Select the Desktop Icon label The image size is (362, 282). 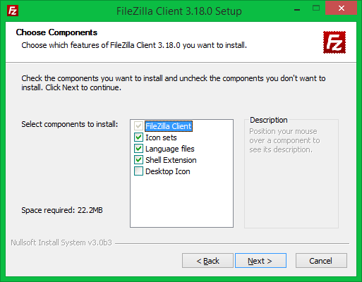pyautogui.click(x=168, y=171)
